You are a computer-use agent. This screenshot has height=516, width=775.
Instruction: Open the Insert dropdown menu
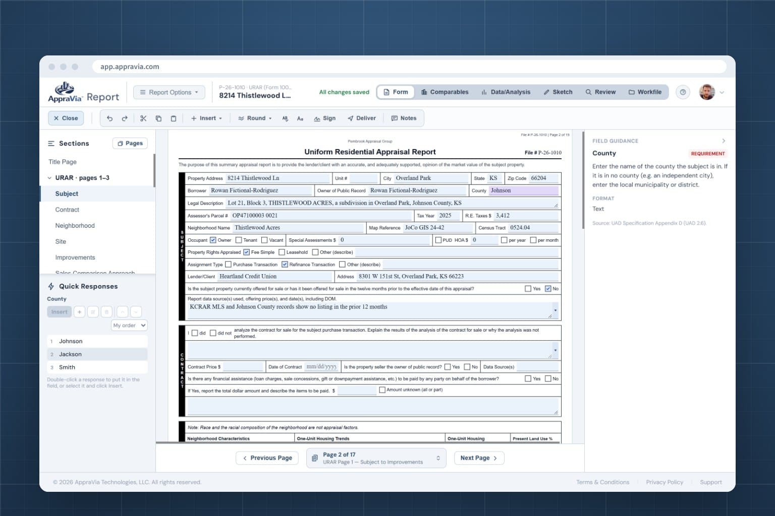[207, 118]
